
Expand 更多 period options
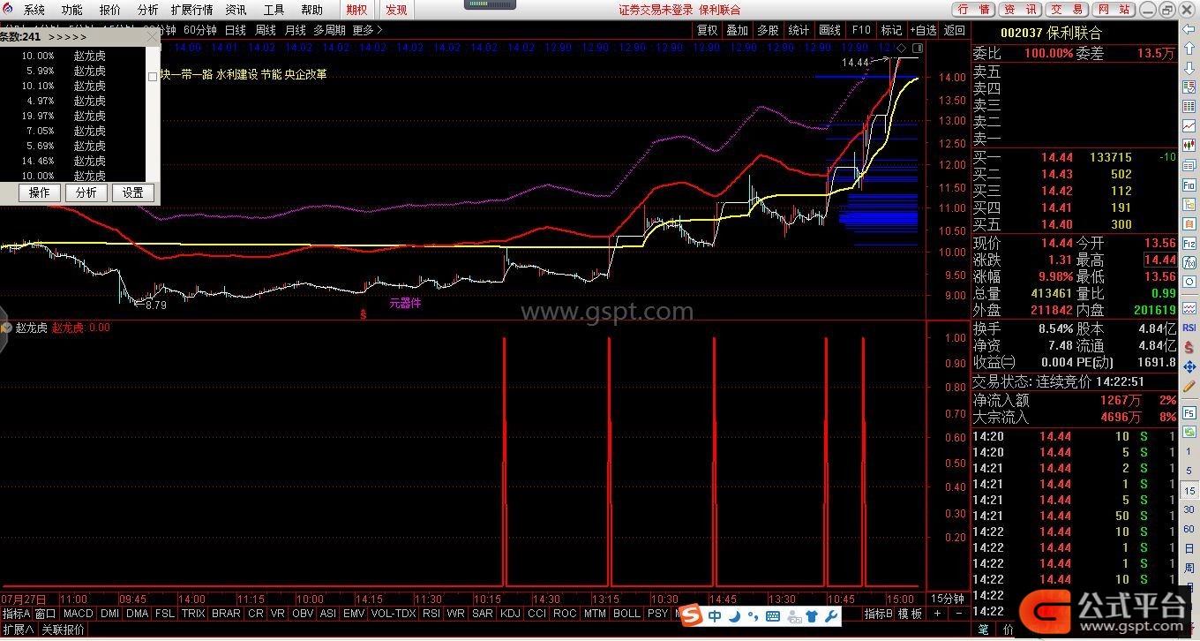coord(367,30)
